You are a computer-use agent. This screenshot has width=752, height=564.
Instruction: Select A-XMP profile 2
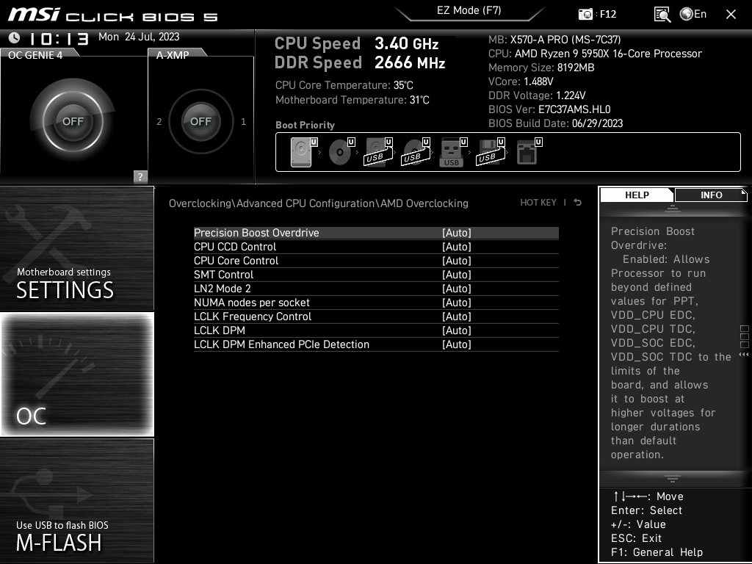tap(159, 121)
